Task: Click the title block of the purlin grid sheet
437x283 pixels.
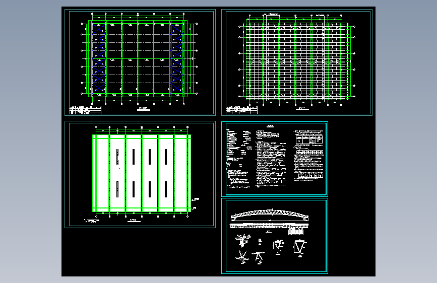Action: [242, 110]
